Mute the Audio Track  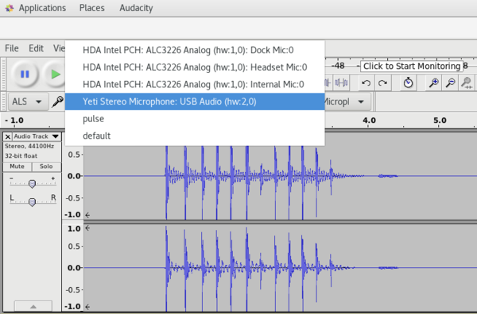[17, 167]
